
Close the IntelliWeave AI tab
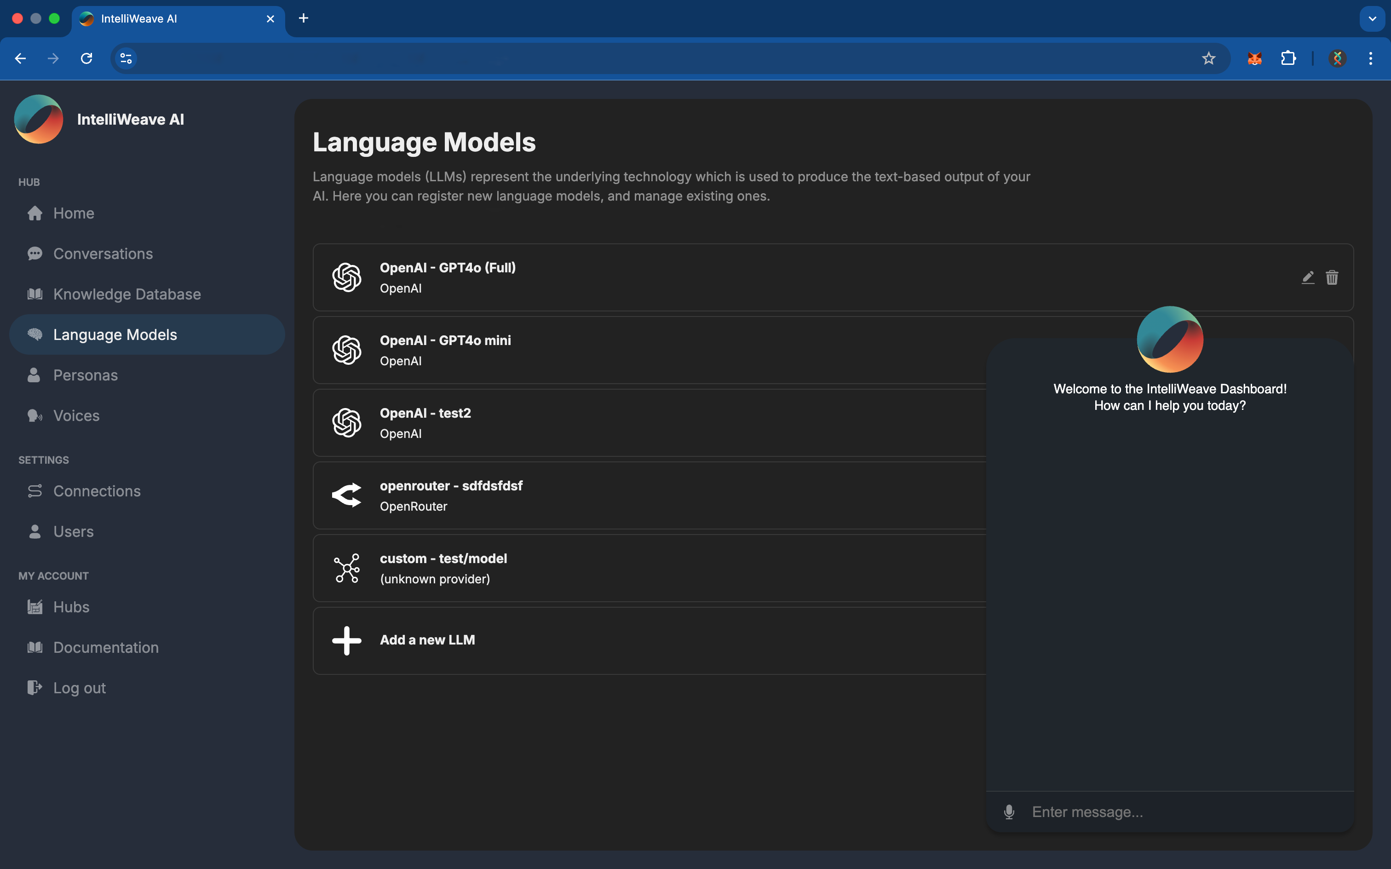(x=270, y=18)
